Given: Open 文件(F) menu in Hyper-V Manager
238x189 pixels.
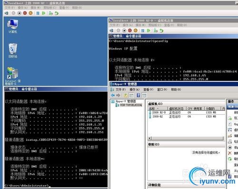Looking at the screenshot, I should pos(120,90).
